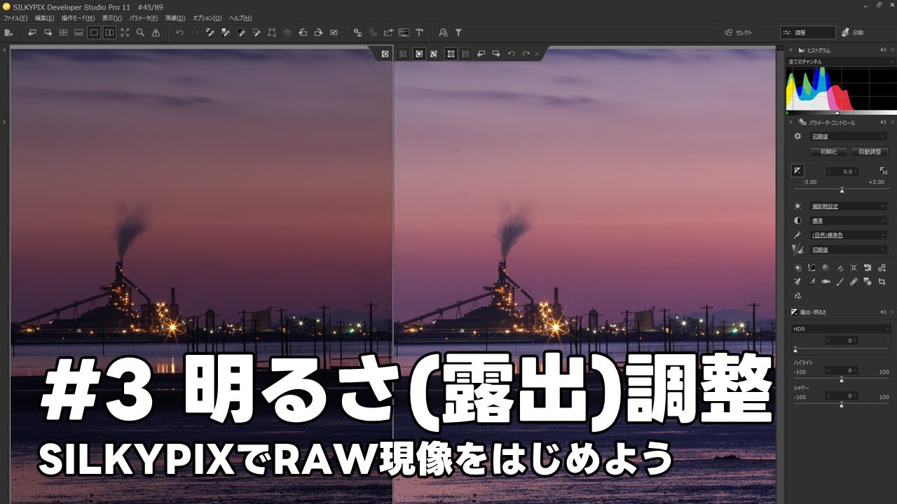The image size is (897, 504).
Task: Switch to thumbnail grid view icon
Action: point(63,32)
